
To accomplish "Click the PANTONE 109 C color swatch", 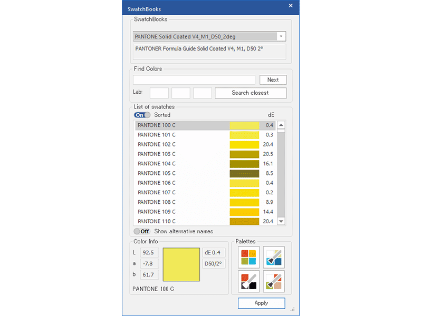I will [x=244, y=212].
